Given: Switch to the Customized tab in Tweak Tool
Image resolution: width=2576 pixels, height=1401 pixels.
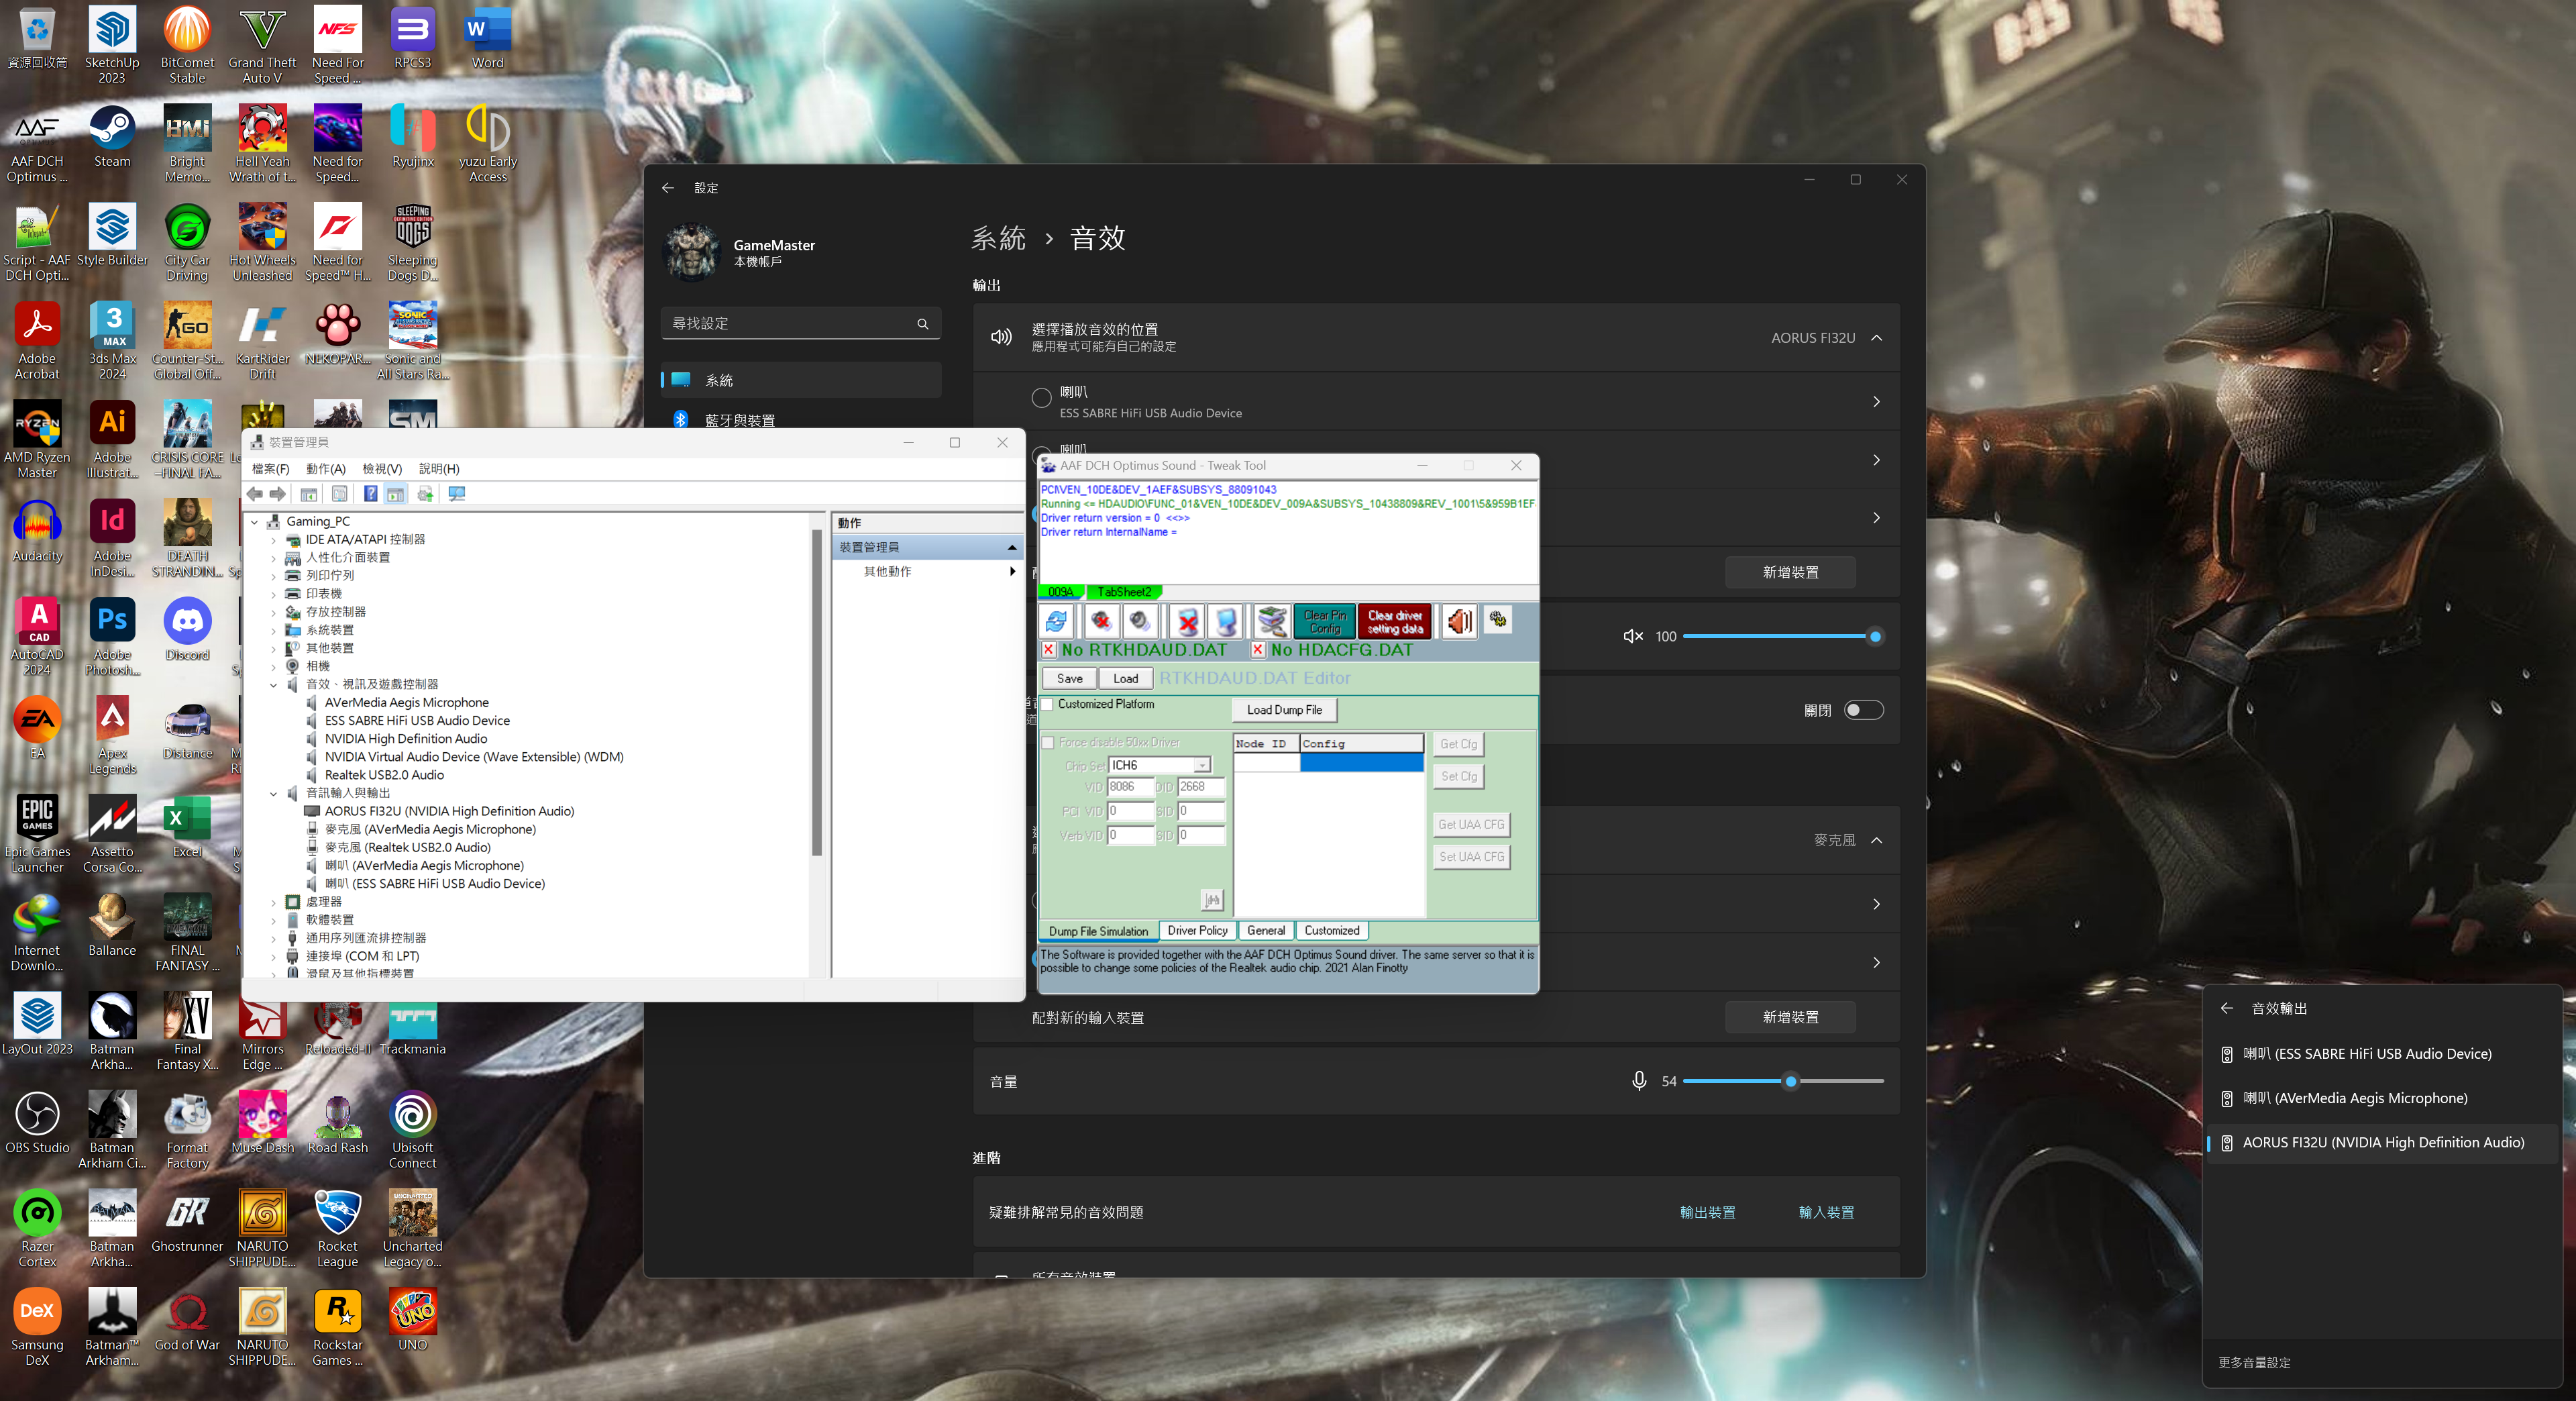Looking at the screenshot, I should tap(1332, 931).
